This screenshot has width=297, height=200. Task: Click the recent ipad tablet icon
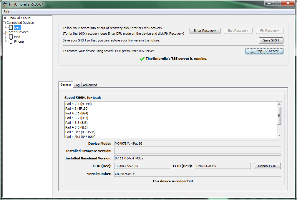(x=11, y=37)
